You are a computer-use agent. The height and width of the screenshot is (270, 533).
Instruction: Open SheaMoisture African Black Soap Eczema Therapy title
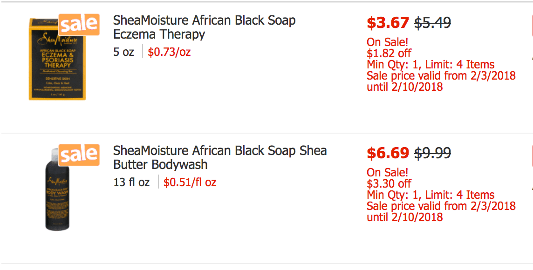[204, 27]
